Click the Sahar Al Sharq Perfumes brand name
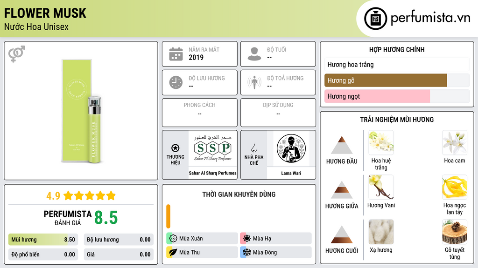Image resolution: width=478 pixels, height=268 pixels. [213, 173]
